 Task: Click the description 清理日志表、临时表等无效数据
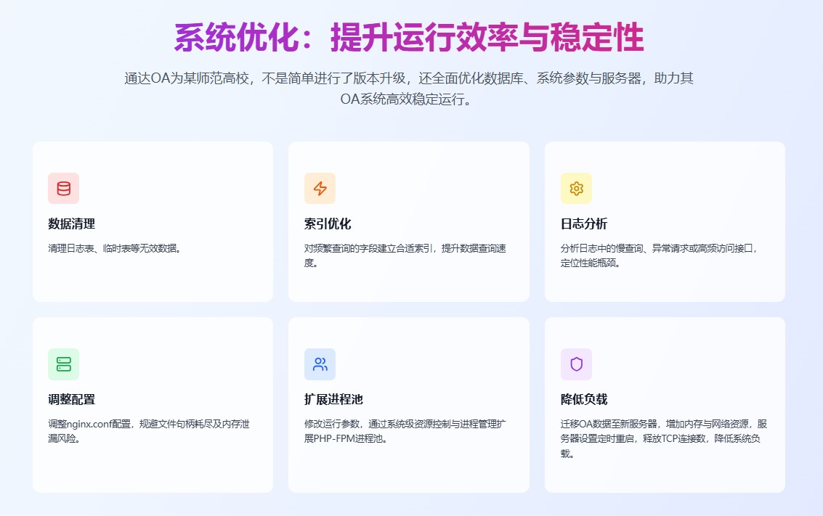[114, 248]
